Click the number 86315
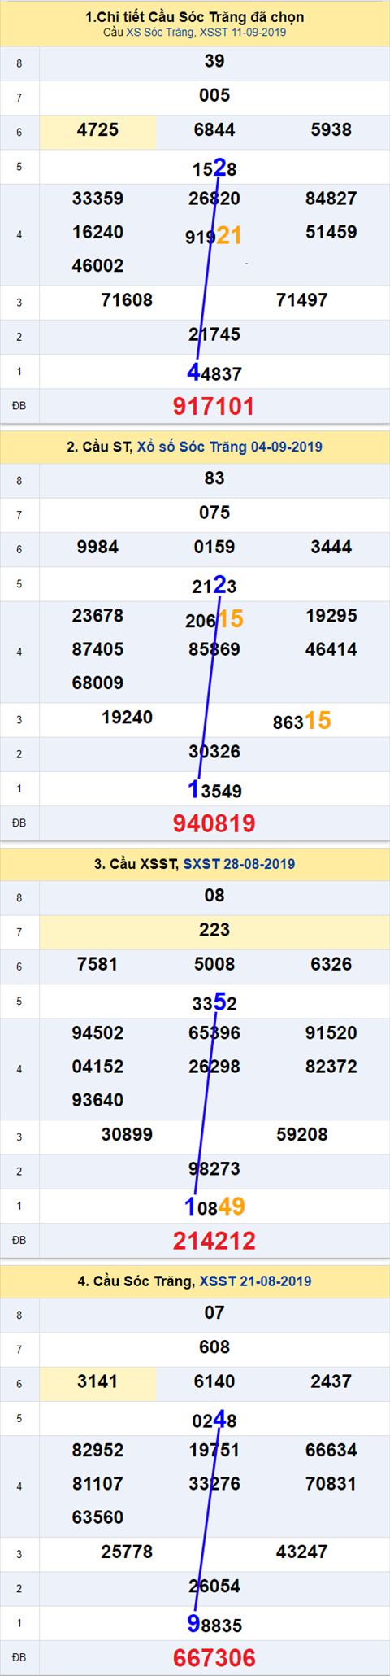 pyautogui.click(x=302, y=721)
